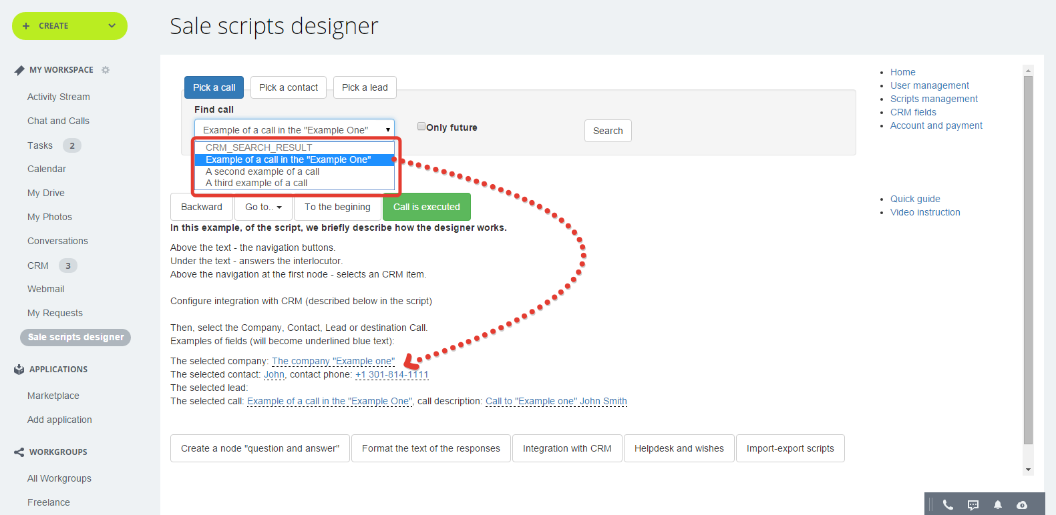Screen dimensions: 1056x515
Task: Click the vertical scrollbar down arrow
Action: (x=1028, y=470)
